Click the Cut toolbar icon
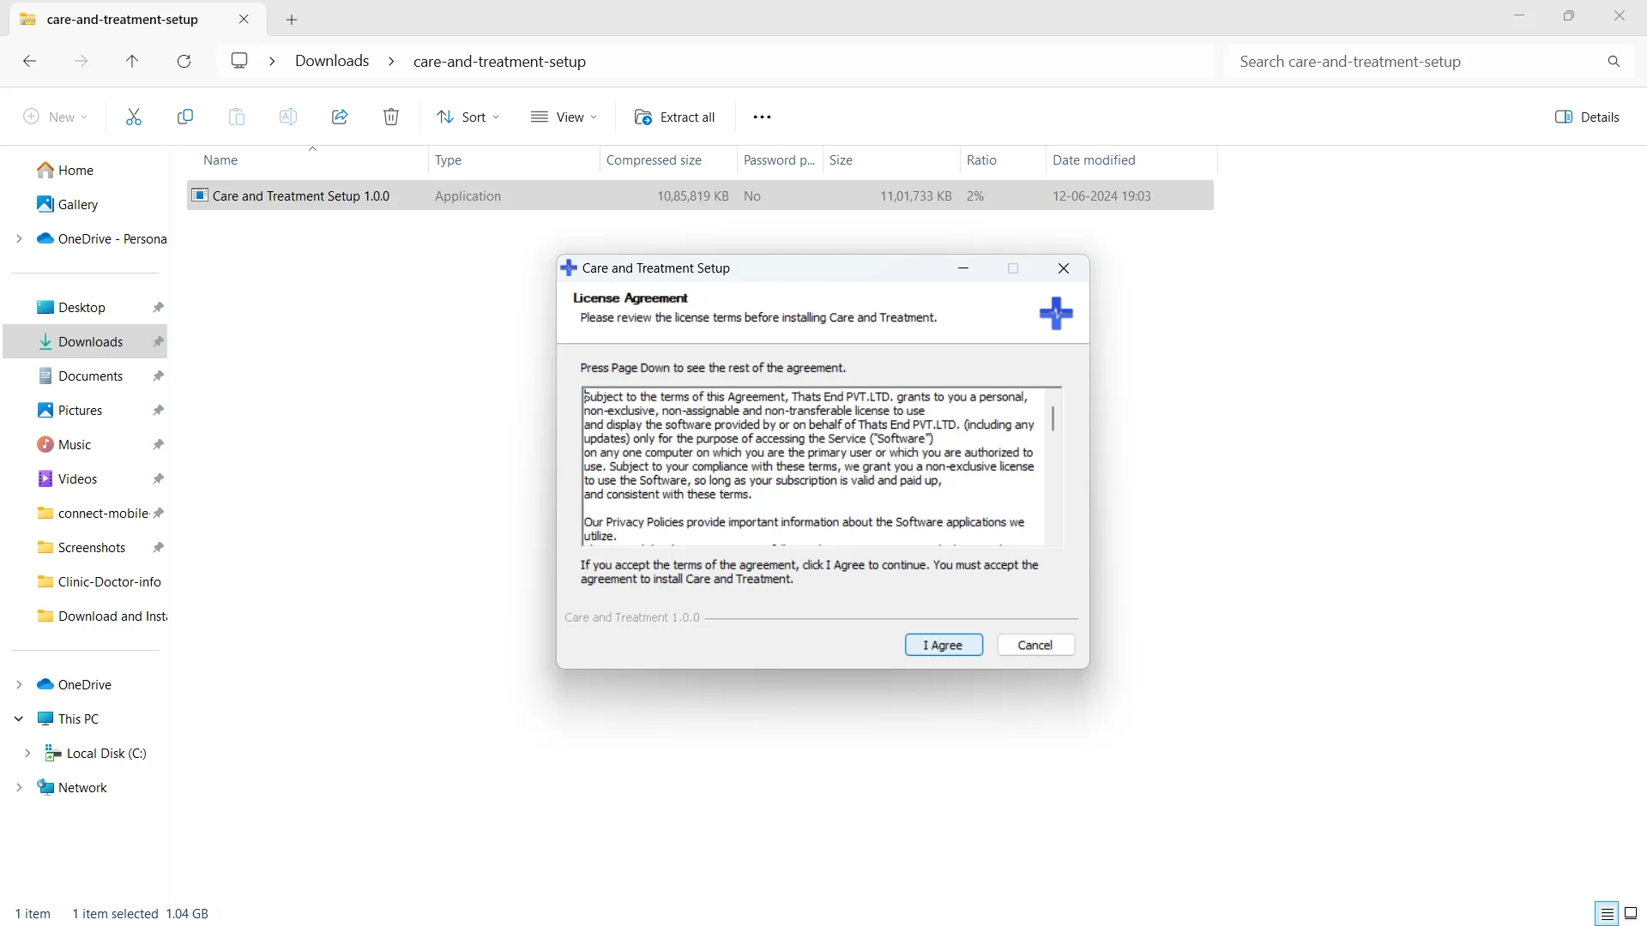 coord(134,117)
